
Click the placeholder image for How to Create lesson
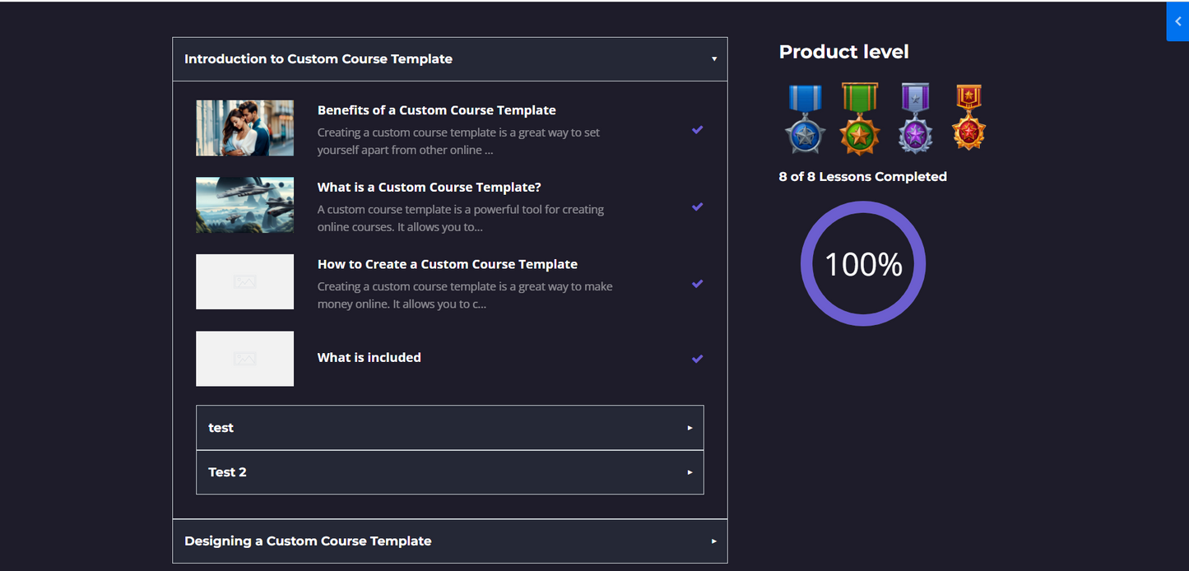coord(244,281)
